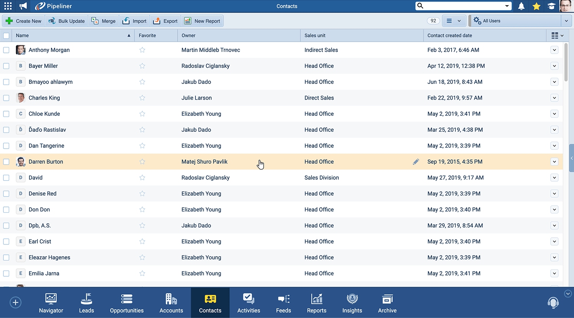Open support headset icon
The height and width of the screenshot is (318, 574).
[553, 303]
